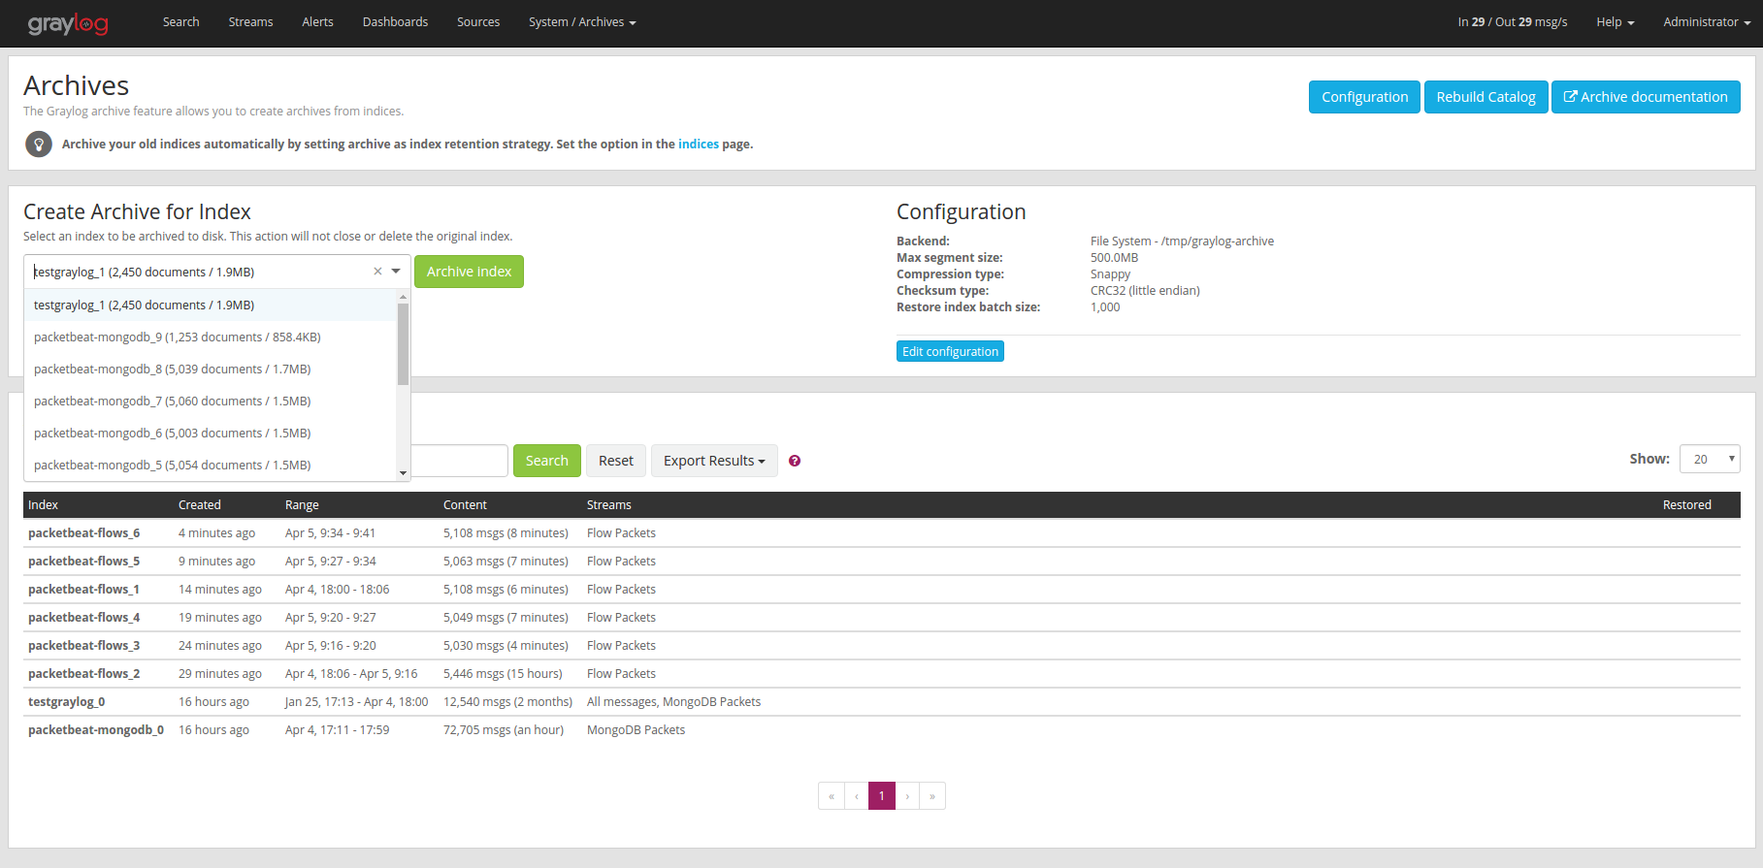
Task: Choose packetbeat-mongodb_9 from the list
Action: pos(210,337)
